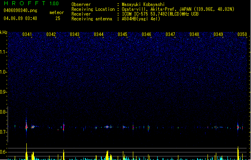251x160 pixels.
Task: Click the 0.9 kHz axis label
Action: click(x=4, y=92)
